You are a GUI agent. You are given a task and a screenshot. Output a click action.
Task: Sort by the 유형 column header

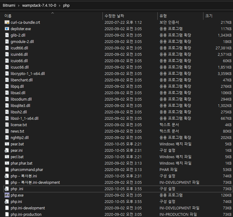click(163, 16)
